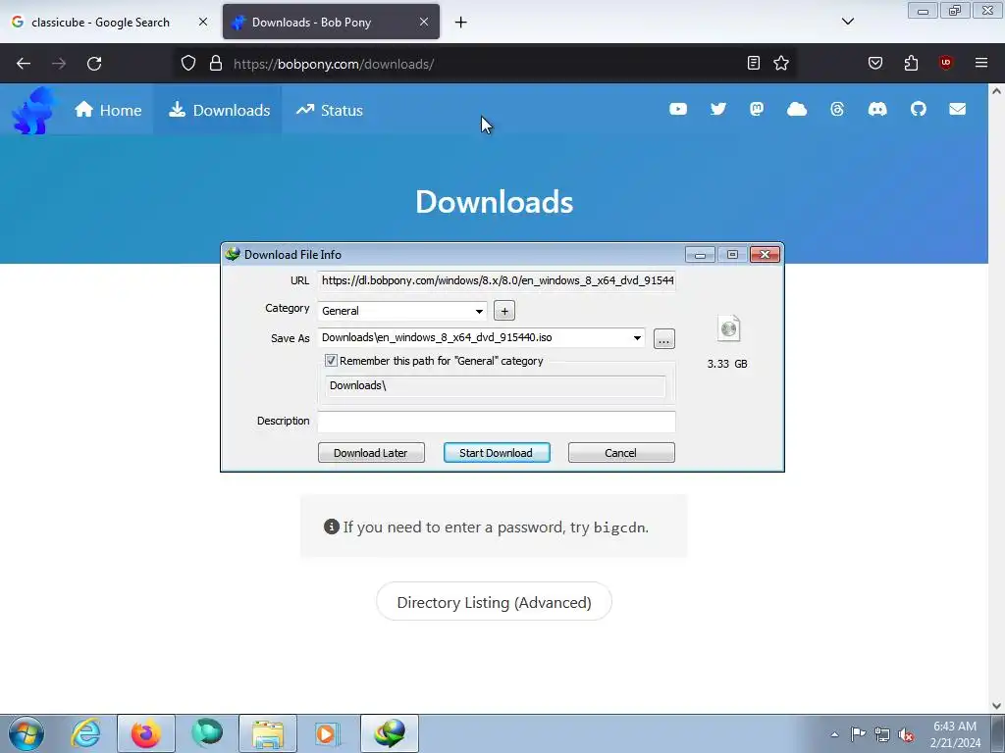Click the page scrollbar up arrow

click(x=997, y=91)
